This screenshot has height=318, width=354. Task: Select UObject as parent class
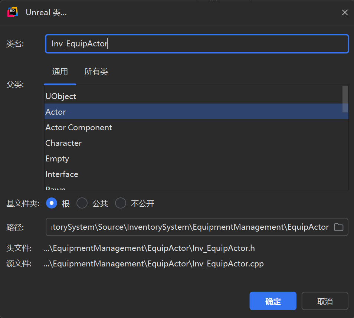(61, 96)
